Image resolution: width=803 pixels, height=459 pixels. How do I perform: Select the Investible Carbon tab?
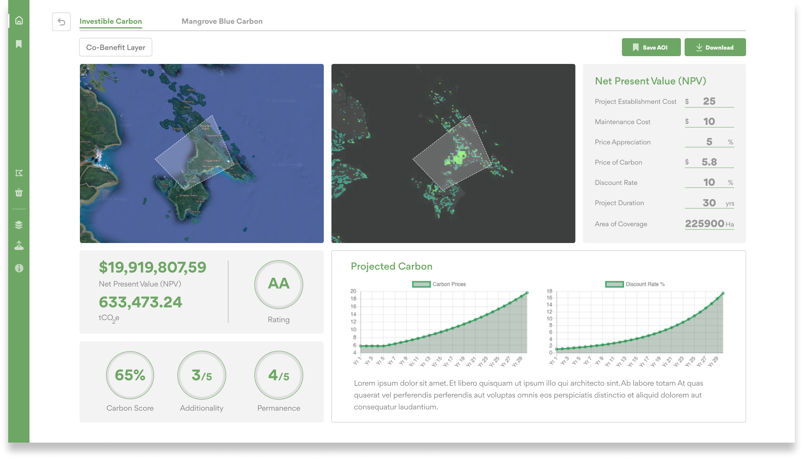[x=111, y=21]
